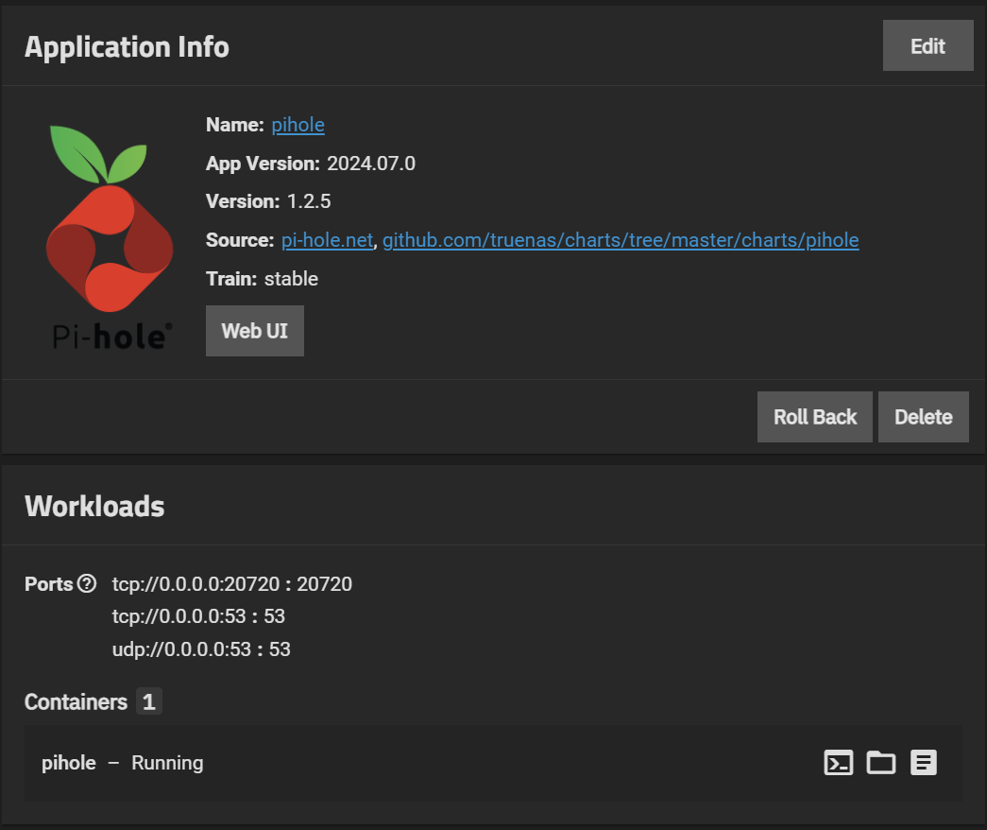View pihole container logs icon
987x830 pixels.
click(924, 763)
